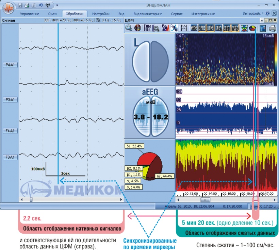
Task: Click the P3-A1 channel label button
Action: (x=10, y=100)
